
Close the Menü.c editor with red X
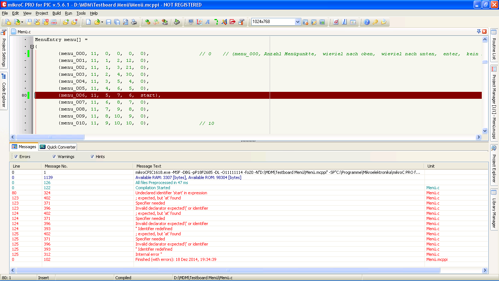[x=484, y=31]
